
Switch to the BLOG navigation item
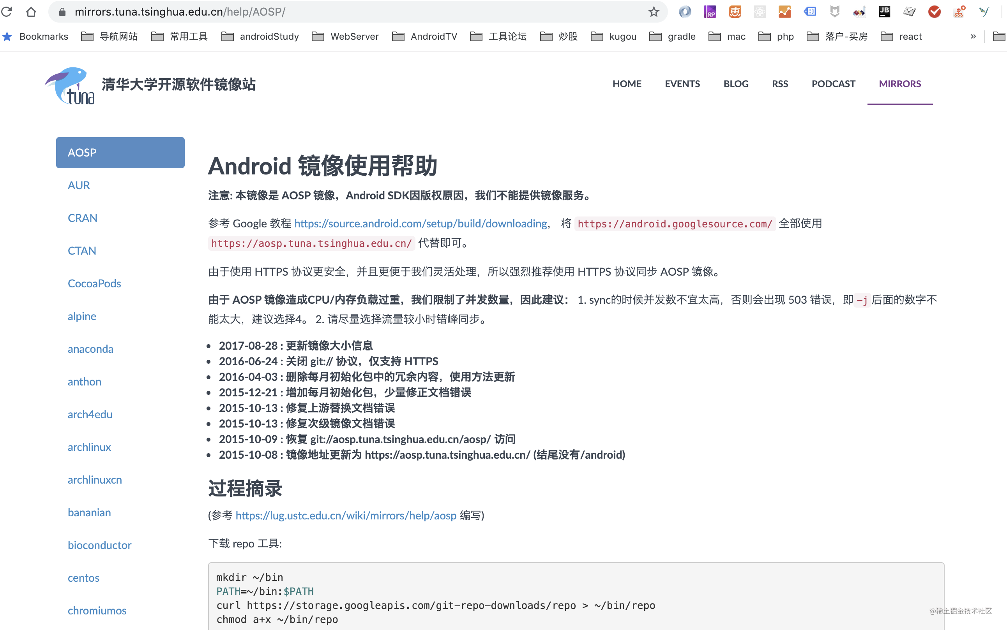pos(735,84)
